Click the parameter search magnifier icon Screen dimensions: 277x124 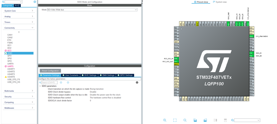[40, 83]
